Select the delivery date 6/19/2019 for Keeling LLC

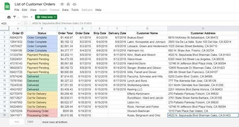(x=117, y=89)
